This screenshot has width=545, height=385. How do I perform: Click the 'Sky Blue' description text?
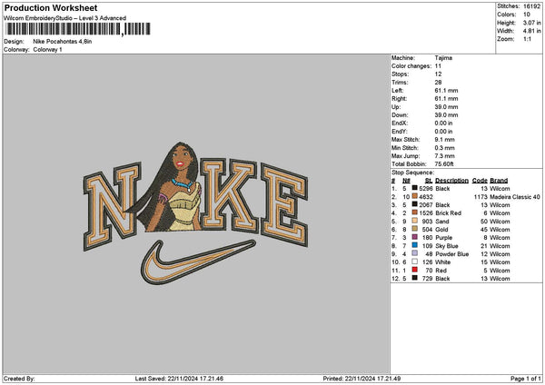pyautogui.click(x=447, y=246)
